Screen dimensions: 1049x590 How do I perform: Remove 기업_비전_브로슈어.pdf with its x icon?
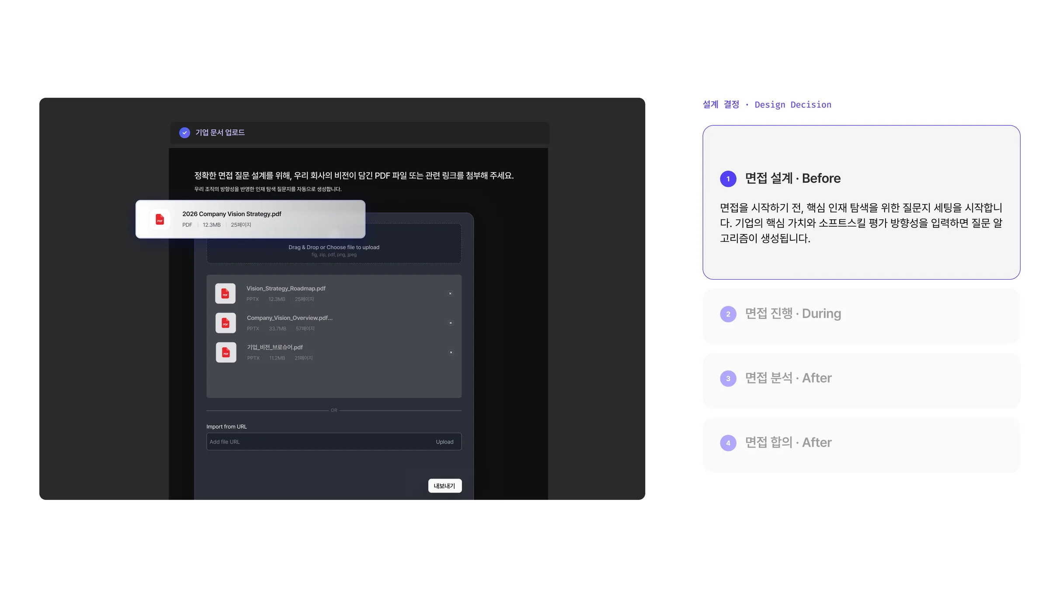coord(451,352)
